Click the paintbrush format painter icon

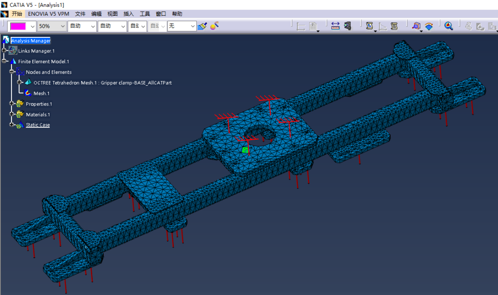(x=202, y=26)
